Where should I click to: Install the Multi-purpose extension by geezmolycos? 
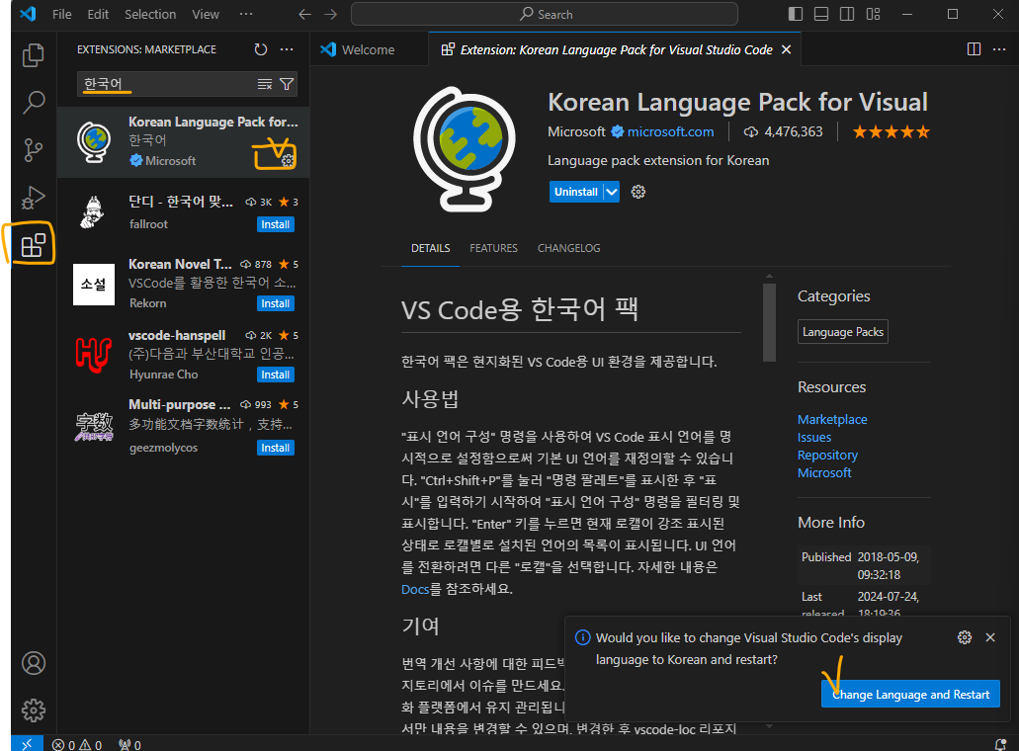276,448
